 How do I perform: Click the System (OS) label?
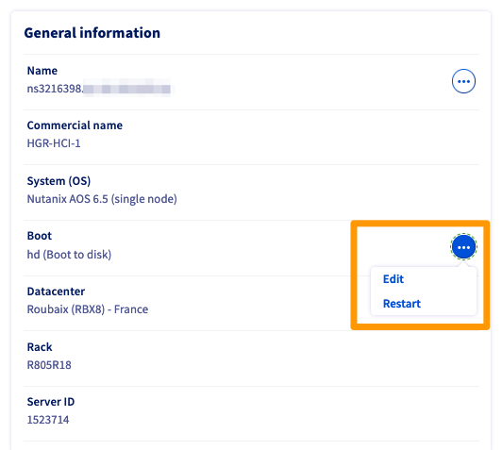tap(59, 181)
